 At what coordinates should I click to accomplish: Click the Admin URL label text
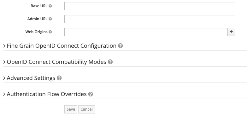pos(37,19)
